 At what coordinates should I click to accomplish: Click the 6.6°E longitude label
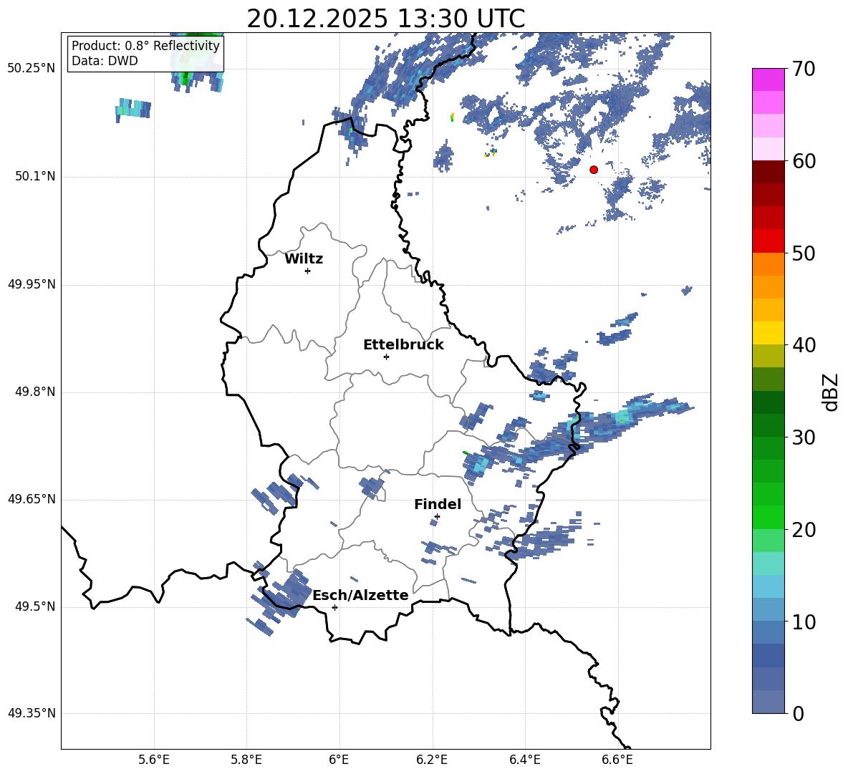pos(617,760)
